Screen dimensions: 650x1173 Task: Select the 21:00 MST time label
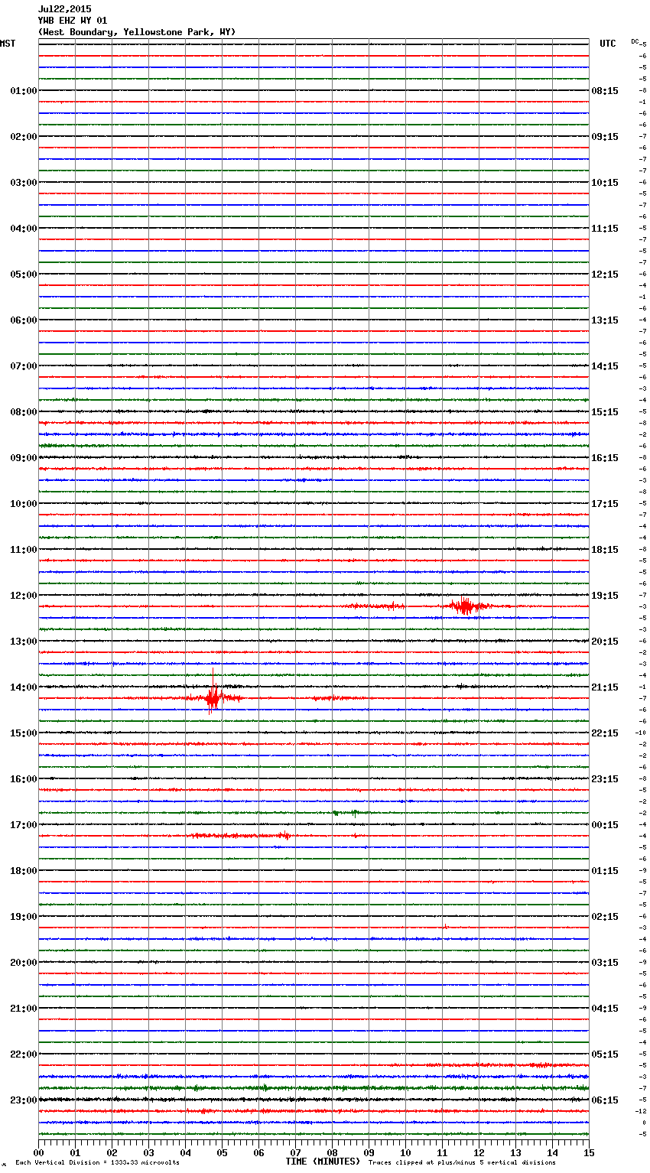tap(23, 1009)
